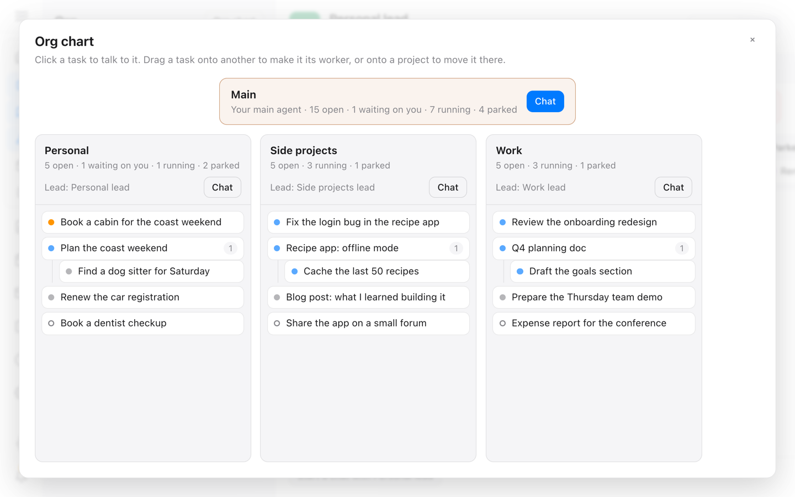The image size is (795, 497).
Task: Click the 'Side projects' project heading
Action: coord(304,150)
